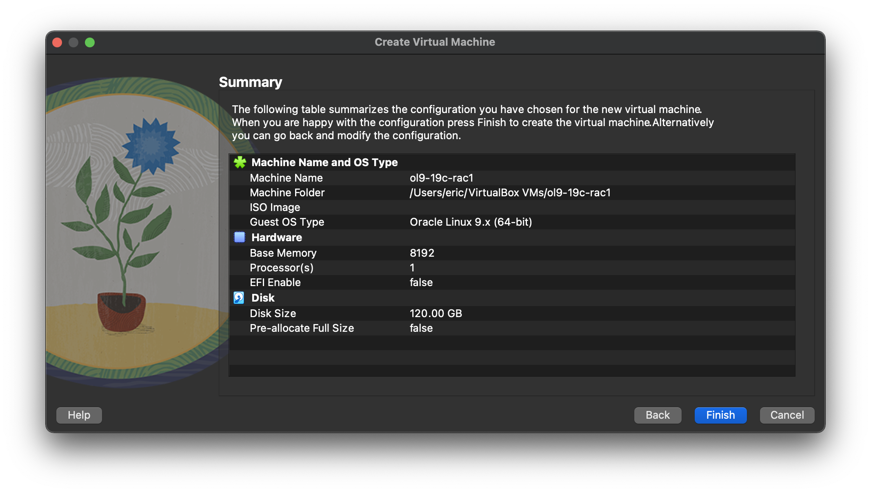Viewport: 871px width, 493px height.
Task: Click the Summary page heading
Action: [x=250, y=82]
